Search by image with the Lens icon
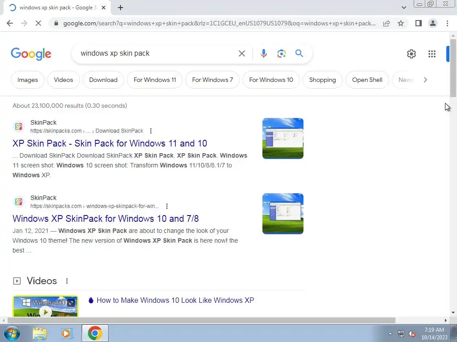Image resolution: width=457 pixels, height=342 pixels. click(x=281, y=53)
